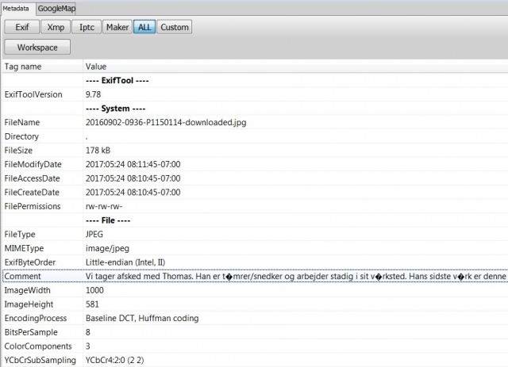This screenshot has width=508, height=367.
Task: Select the Comment metadata row
Action: (255, 276)
